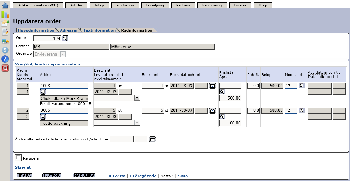Viewport: 350px width, 181px height.
Task: Click Rab % field for row 1008
Action: click(253, 86)
